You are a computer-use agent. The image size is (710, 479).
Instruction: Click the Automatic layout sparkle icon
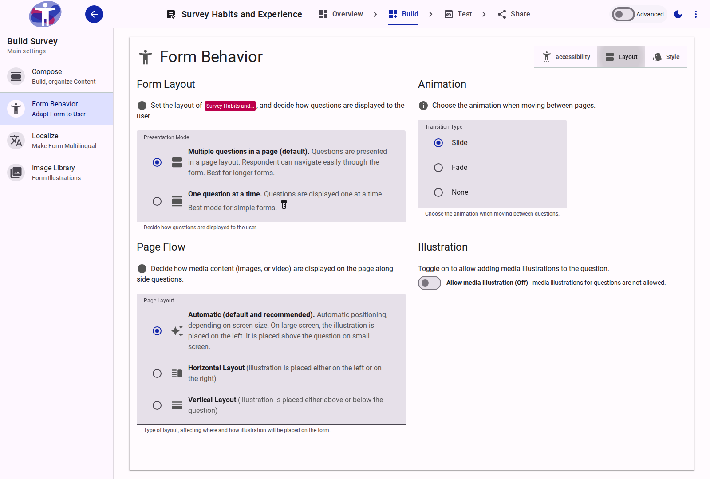pyautogui.click(x=177, y=331)
